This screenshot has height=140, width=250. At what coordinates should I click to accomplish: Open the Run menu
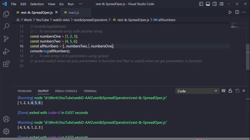pos(71,4)
